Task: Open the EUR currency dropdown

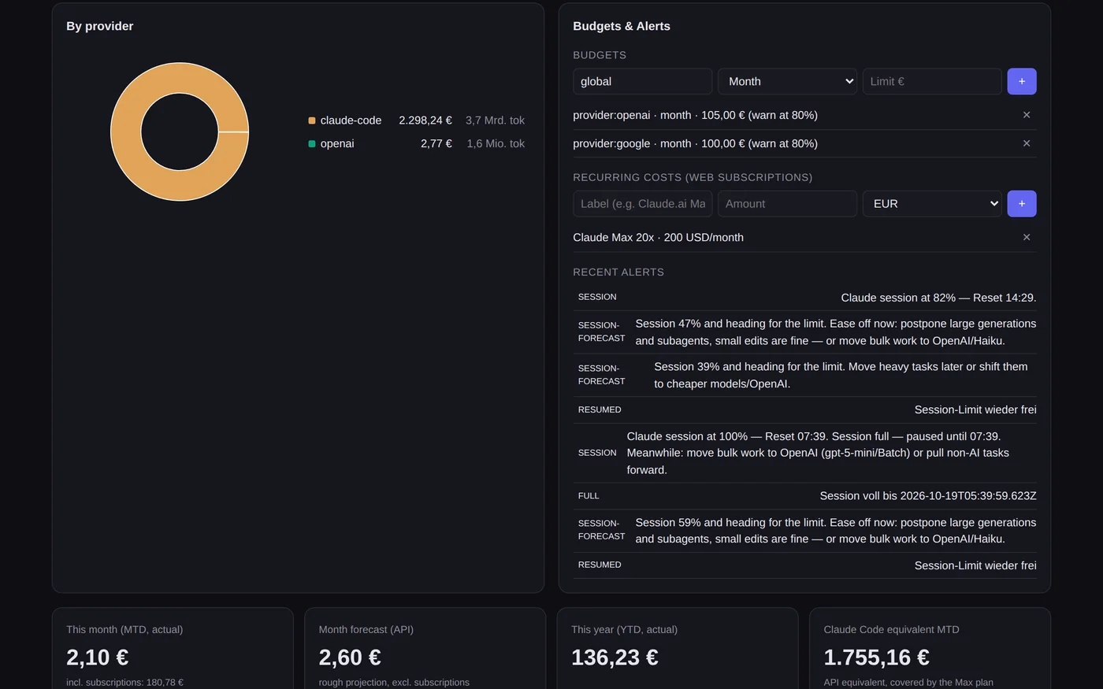Action: click(932, 203)
